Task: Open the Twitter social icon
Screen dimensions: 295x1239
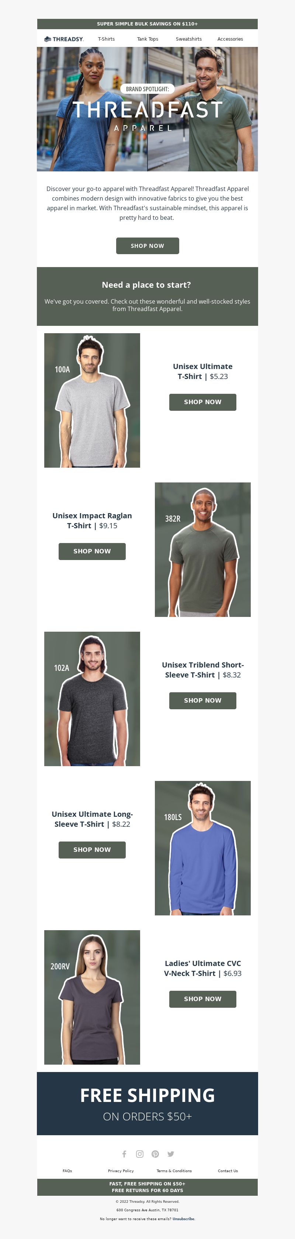Action: coord(171,1154)
